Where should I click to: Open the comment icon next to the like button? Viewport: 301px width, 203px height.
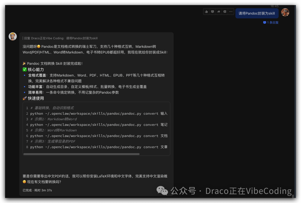[212, 11]
